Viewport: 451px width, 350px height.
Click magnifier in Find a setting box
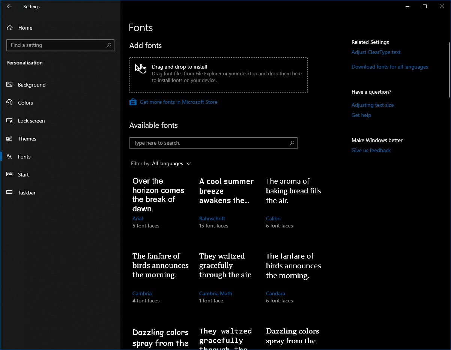(109, 45)
